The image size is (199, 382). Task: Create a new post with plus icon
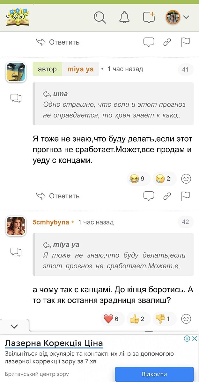click(149, 18)
